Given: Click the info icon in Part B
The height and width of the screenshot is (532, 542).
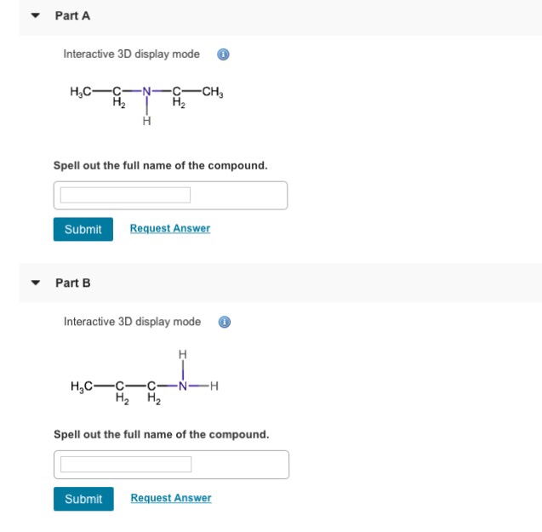Looking at the screenshot, I should tap(224, 322).
